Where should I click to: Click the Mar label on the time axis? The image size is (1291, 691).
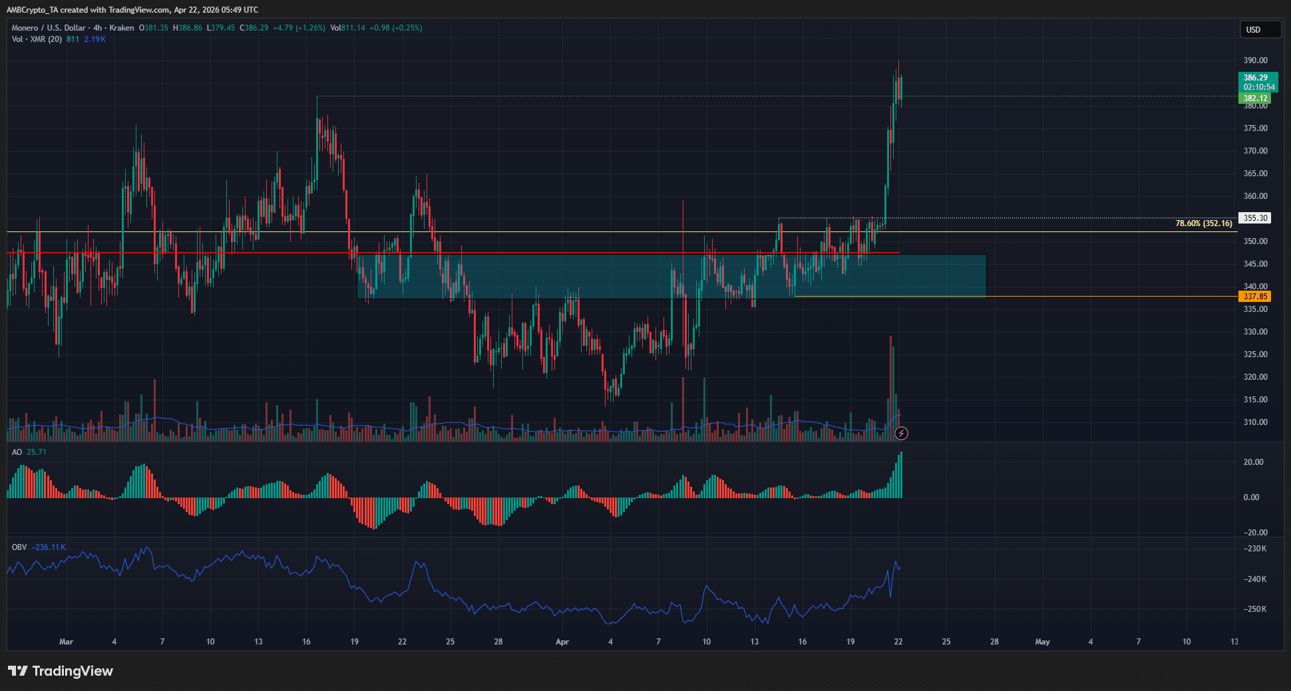[66, 642]
